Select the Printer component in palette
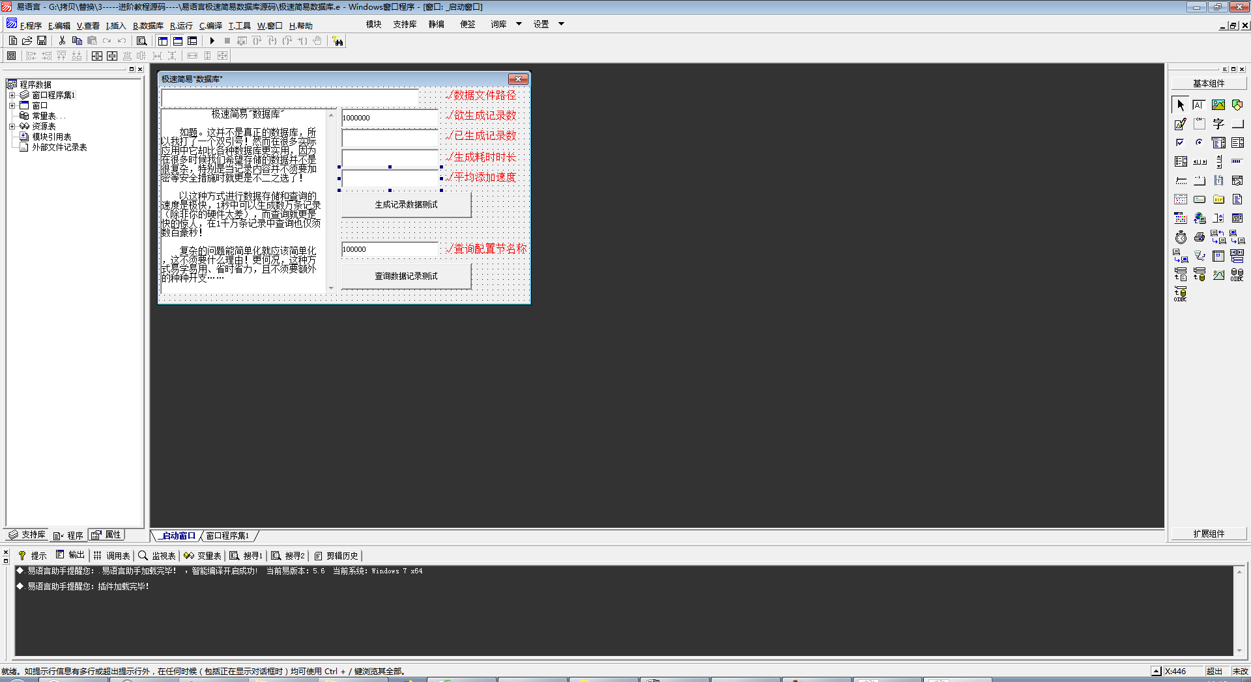The height and width of the screenshot is (682, 1251). pyautogui.click(x=1200, y=237)
